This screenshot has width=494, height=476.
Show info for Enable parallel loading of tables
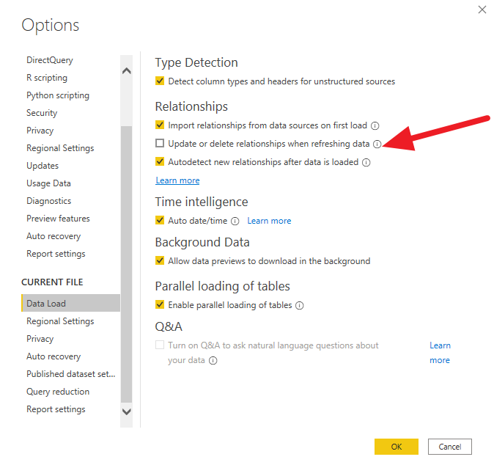coord(300,305)
